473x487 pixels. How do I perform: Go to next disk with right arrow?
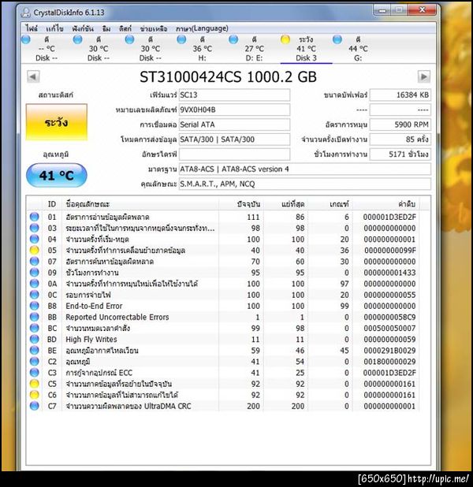pos(424,76)
